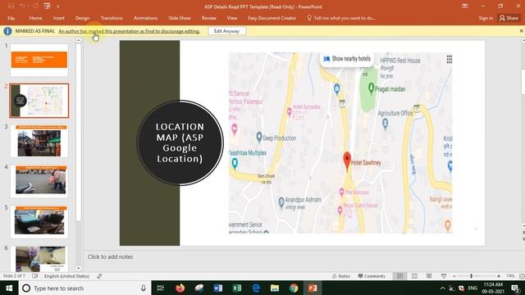This screenshot has width=525, height=295.
Task: Click the 'Click to add notes' area
Action: pyautogui.click(x=110, y=256)
